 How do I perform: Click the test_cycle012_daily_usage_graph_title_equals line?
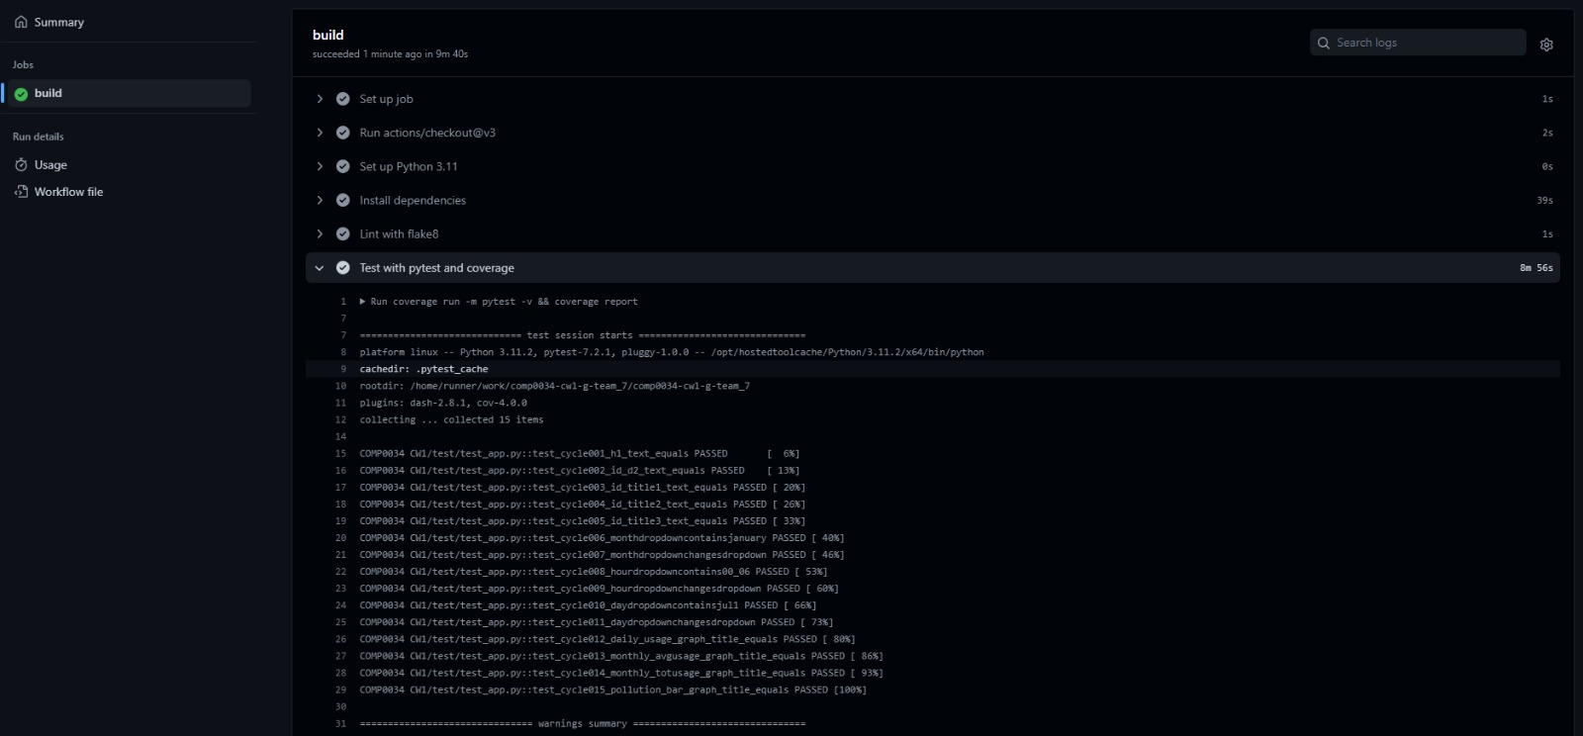(607, 639)
